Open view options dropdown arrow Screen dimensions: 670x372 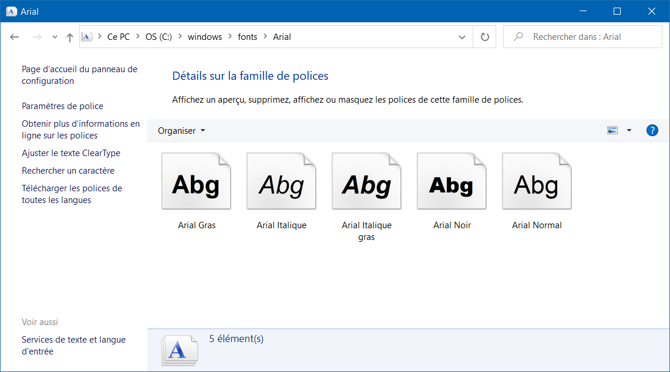point(629,130)
